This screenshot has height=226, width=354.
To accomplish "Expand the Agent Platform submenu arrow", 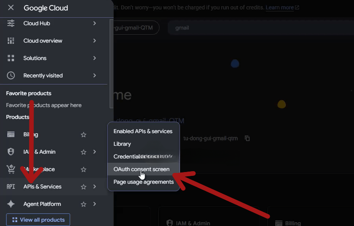I will point(94,204).
